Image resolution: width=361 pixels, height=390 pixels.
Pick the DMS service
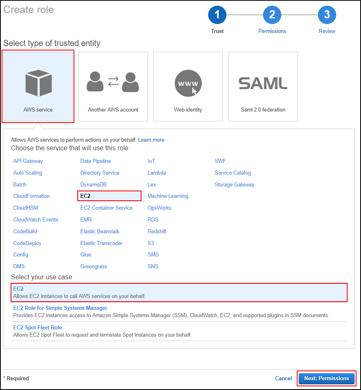point(19,266)
